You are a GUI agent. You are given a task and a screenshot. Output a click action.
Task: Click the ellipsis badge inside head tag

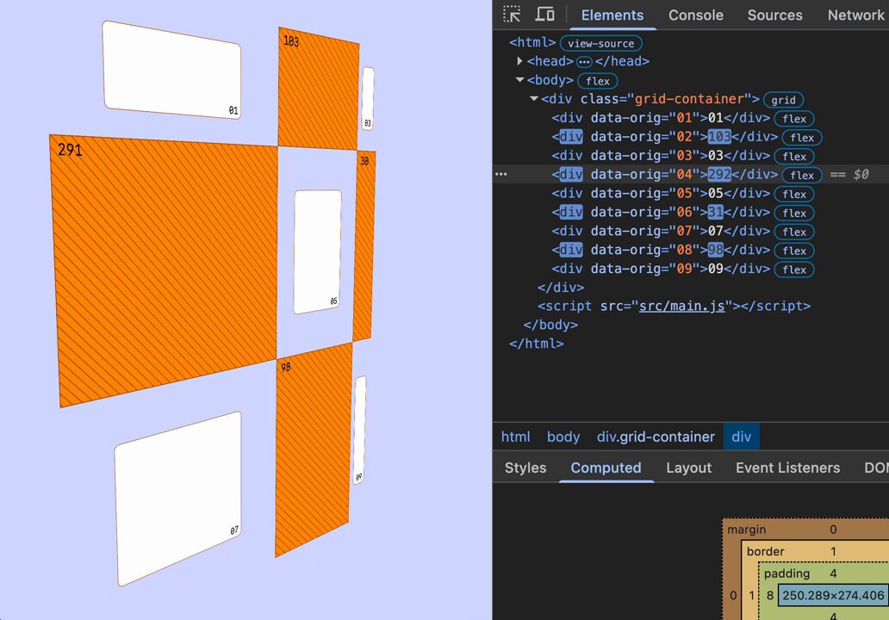(584, 62)
